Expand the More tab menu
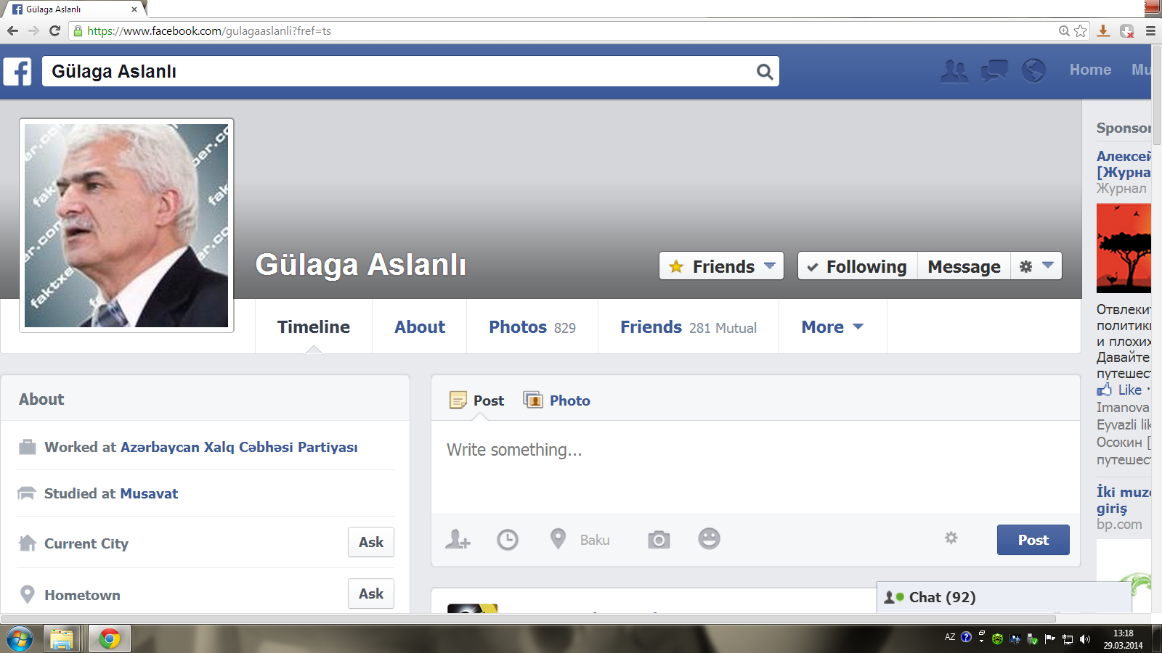The image size is (1162, 653). [x=832, y=327]
